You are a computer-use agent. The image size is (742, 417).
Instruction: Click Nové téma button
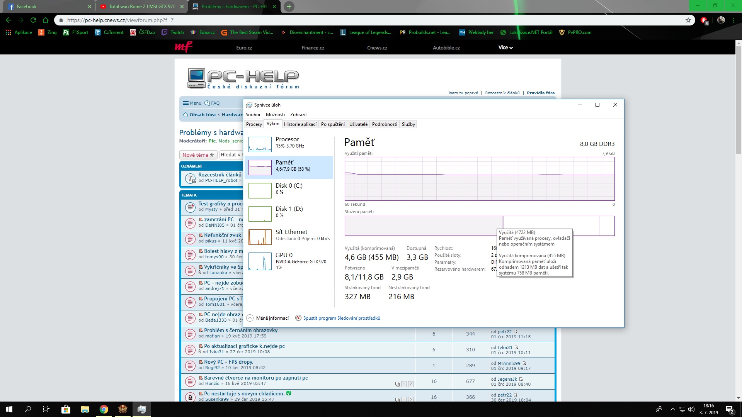[198, 155]
